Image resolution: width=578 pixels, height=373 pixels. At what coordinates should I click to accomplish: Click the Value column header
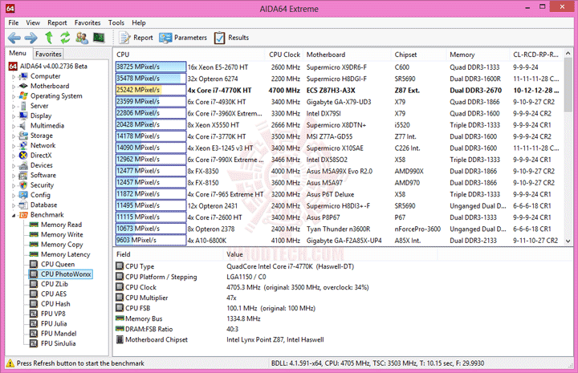[x=330, y=254]
